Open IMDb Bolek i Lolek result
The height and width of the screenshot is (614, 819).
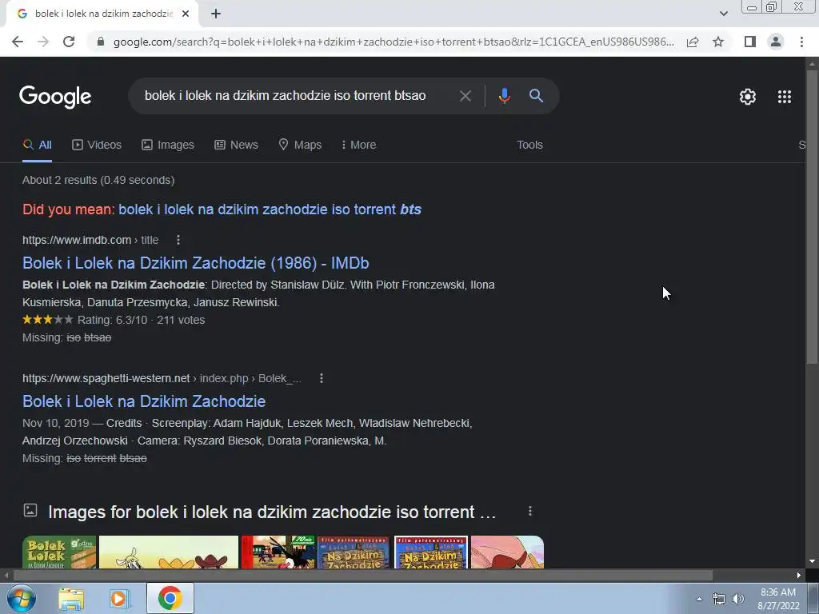tap(195, 263)
